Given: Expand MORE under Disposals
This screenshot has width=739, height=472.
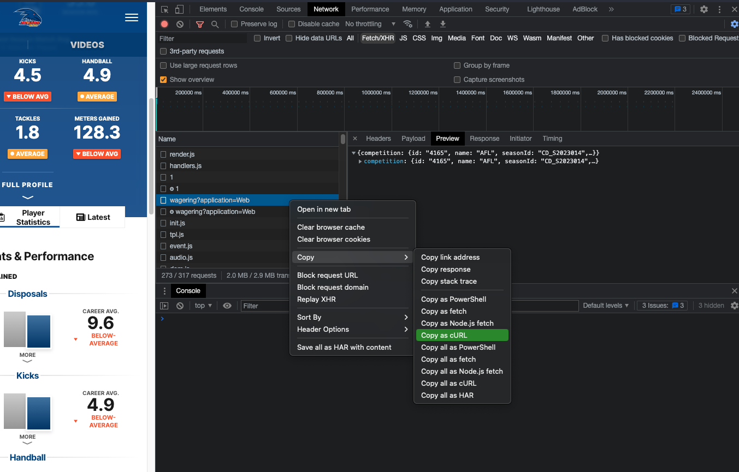Looking at the screenshot, I should [27, 357].
